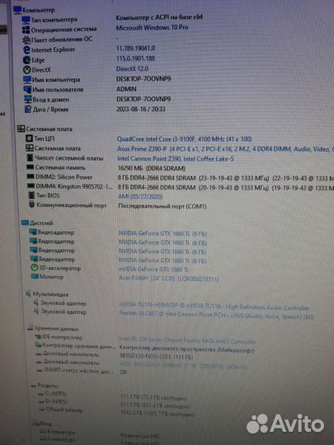Screen dimensions: 334x445
Task: Select the Ввод section header
Action: 45,424
